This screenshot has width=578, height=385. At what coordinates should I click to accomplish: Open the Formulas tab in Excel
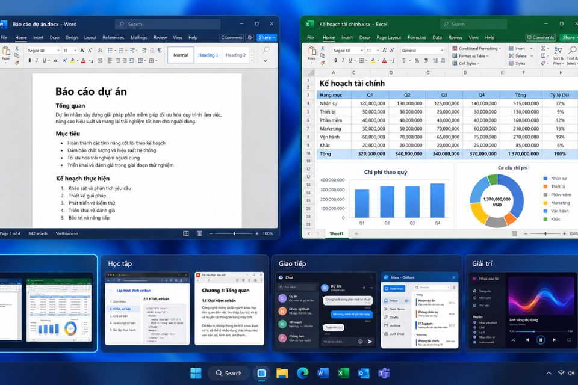[x=417, y=37]
